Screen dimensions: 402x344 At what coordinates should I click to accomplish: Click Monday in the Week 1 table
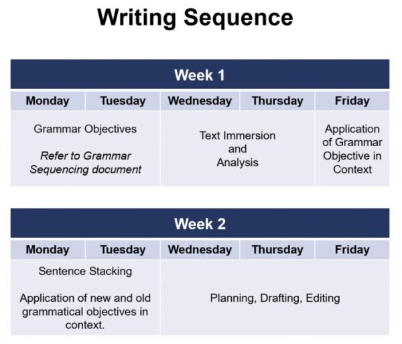point(48,101)
